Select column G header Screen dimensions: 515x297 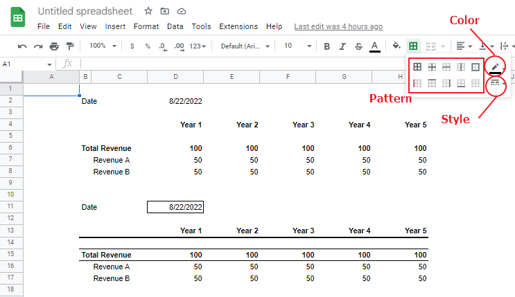[344, 77]
